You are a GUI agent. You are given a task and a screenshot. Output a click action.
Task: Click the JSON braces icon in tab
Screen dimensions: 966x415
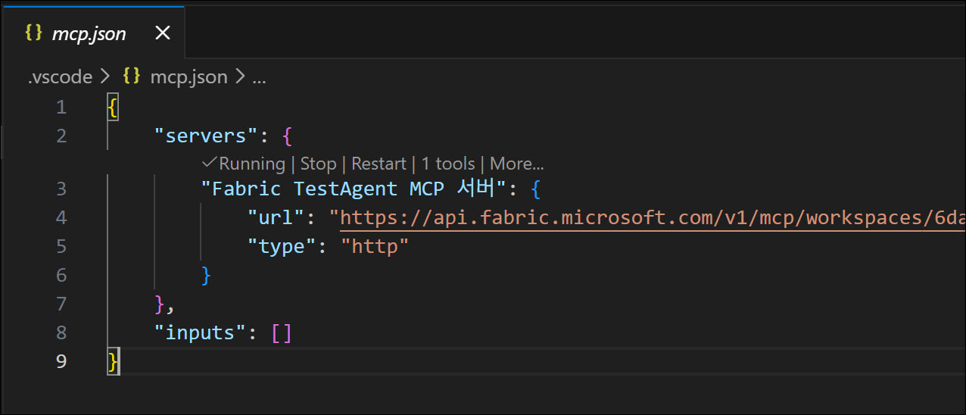tap(33, 33)
